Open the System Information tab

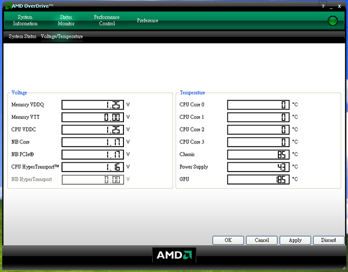[x=25, y=21]
